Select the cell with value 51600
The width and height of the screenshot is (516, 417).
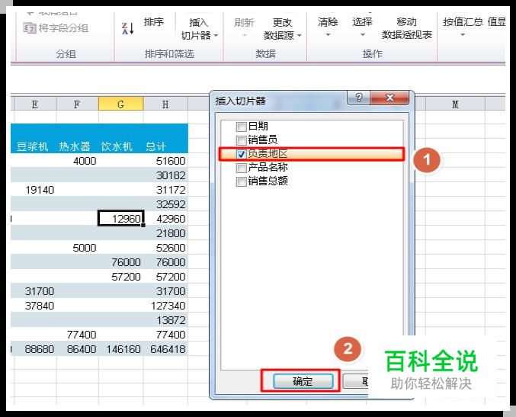click(165, 161)
